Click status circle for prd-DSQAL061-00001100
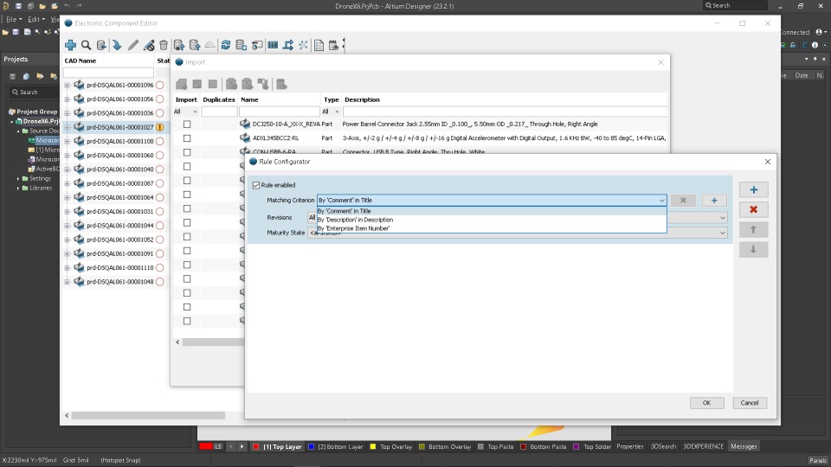This screenshot has width=831, height=467. (159, 141)
